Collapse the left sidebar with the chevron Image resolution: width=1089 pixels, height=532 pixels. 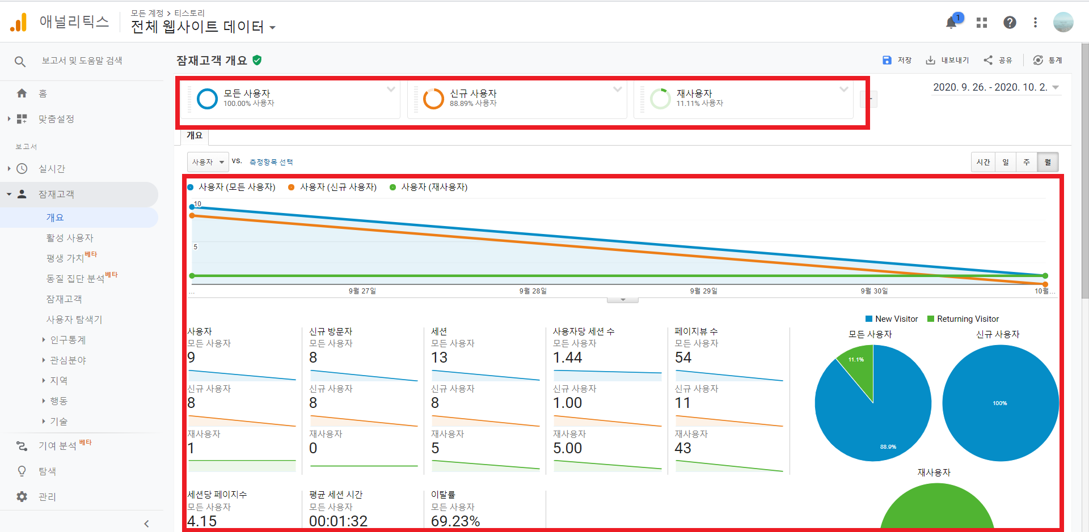(146, 524)
